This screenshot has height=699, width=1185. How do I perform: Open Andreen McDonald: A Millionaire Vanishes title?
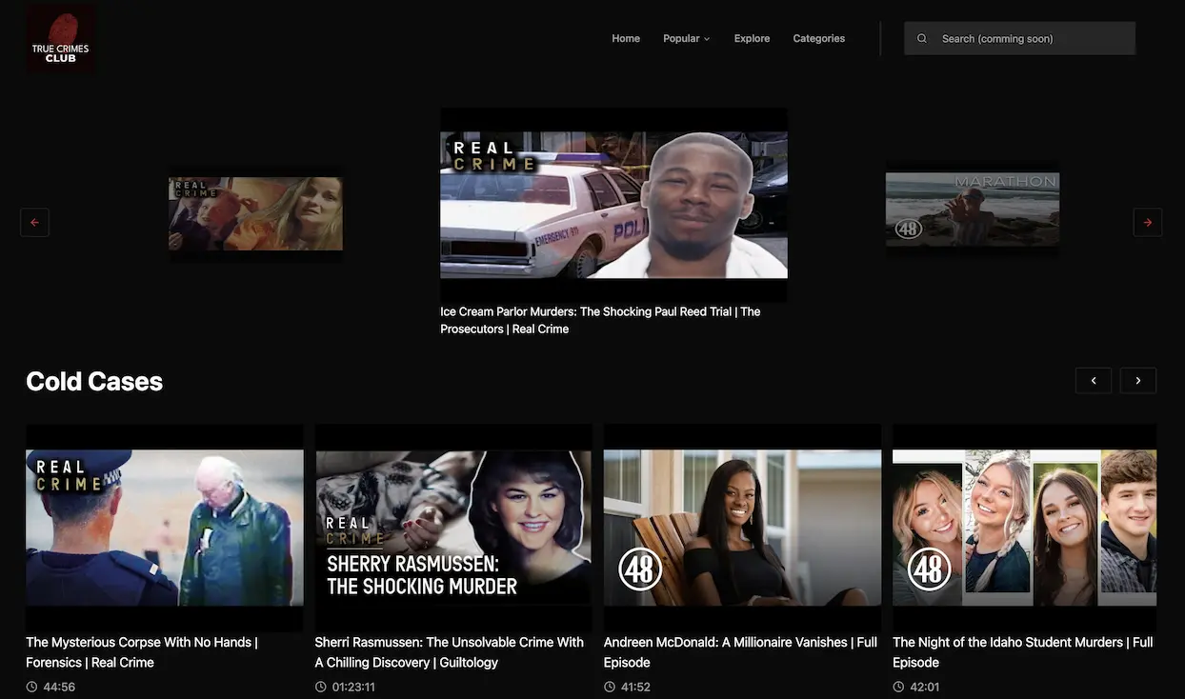click(x=740, y=652)
